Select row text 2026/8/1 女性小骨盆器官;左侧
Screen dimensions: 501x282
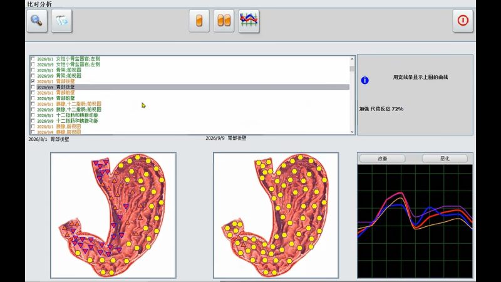[x=68, y=59]
